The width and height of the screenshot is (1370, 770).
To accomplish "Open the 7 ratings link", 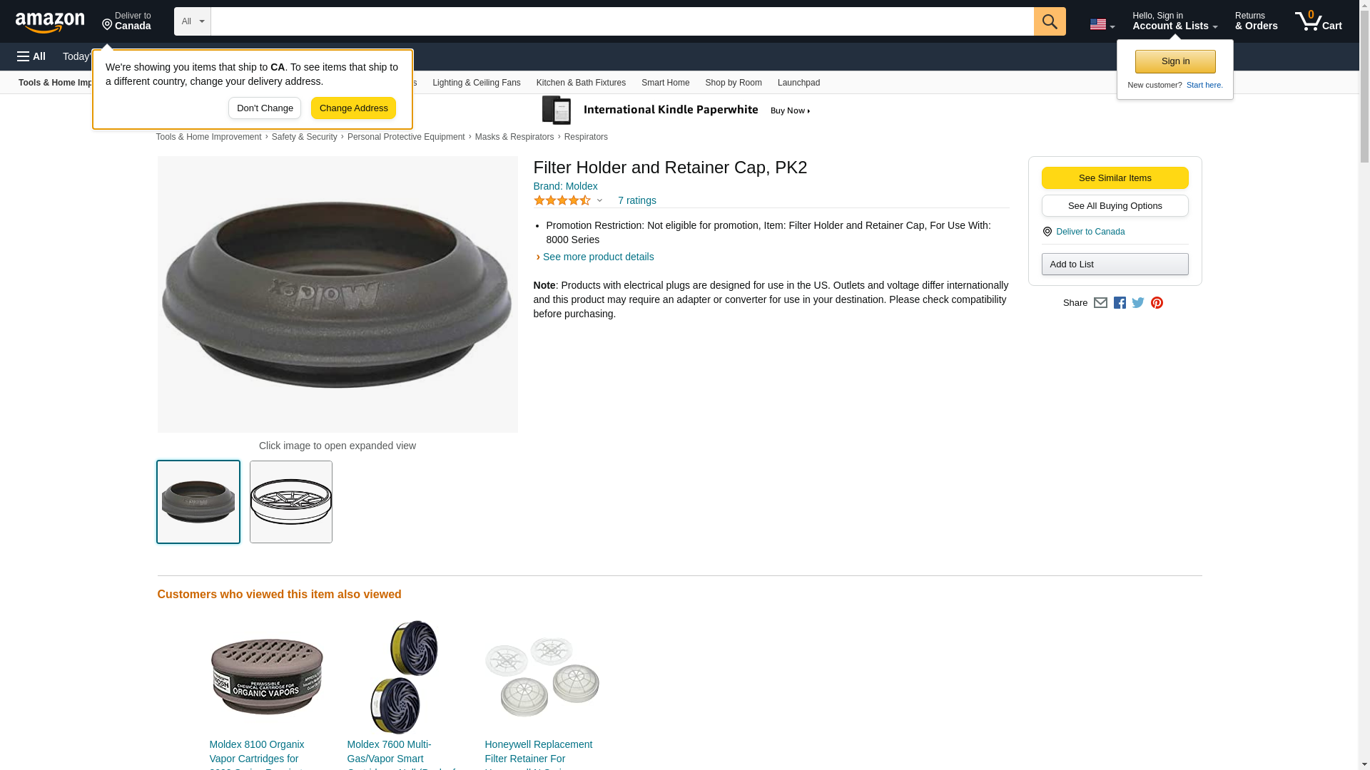I will (636, 201).
